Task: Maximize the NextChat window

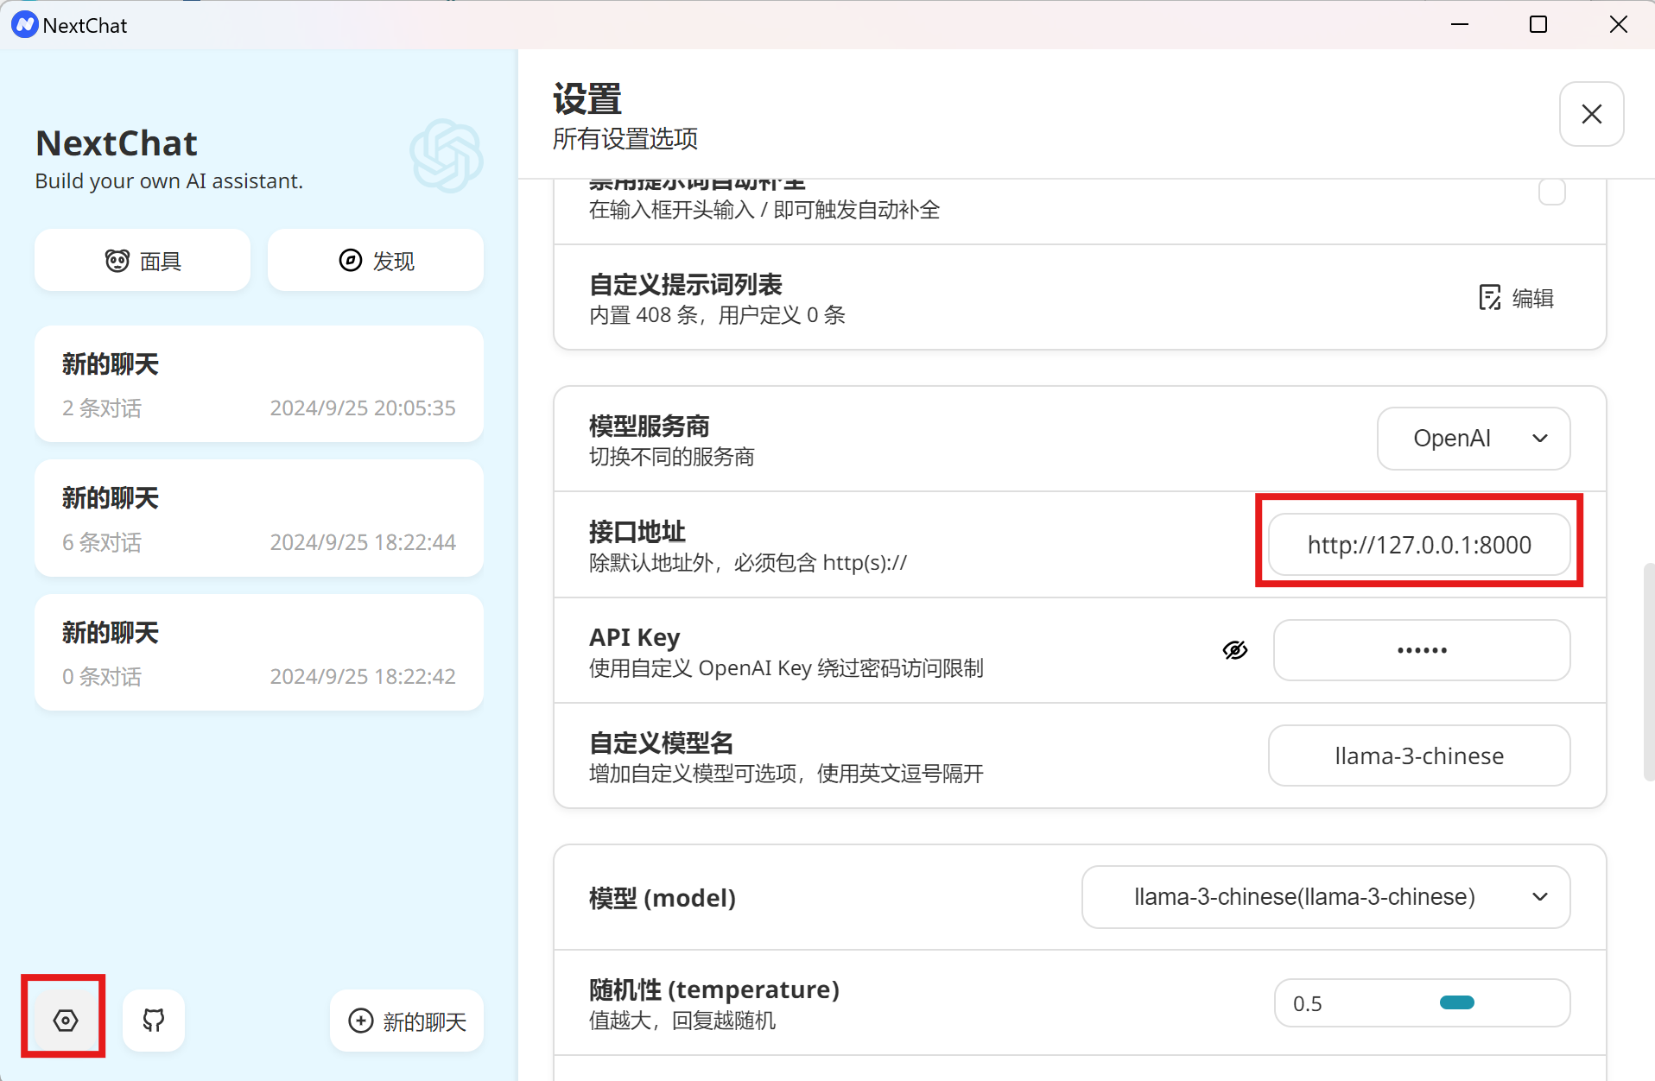Action: tap(1538, 24)
